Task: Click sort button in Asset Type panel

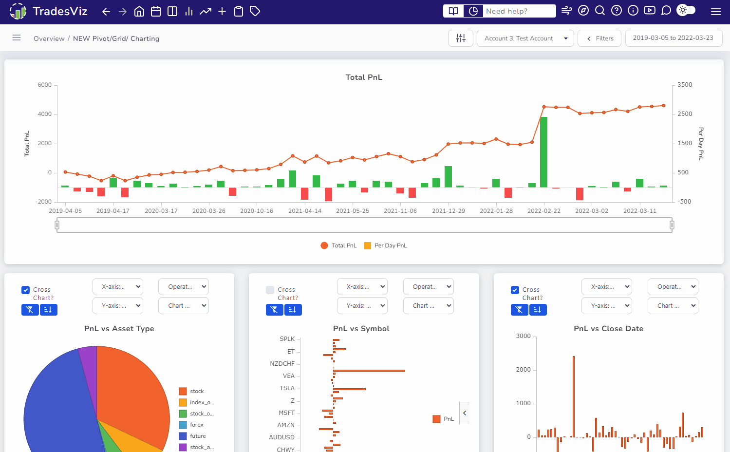Action: coord(48,310)
